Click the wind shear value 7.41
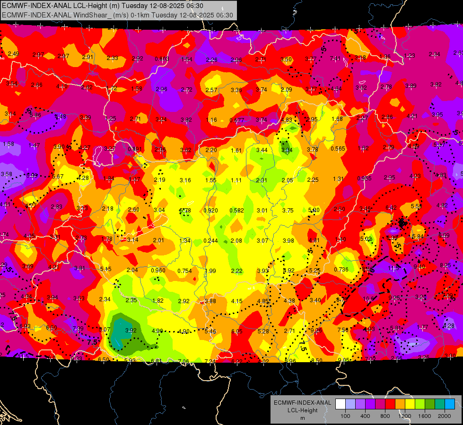Image resolution: width=463 pixels, height=425 pixels. pyautogui.click(x=335, y=59)
